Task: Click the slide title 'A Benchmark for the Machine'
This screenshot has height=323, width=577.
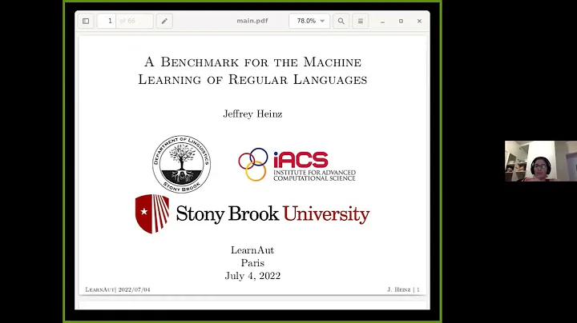Action: pos(252,62)
